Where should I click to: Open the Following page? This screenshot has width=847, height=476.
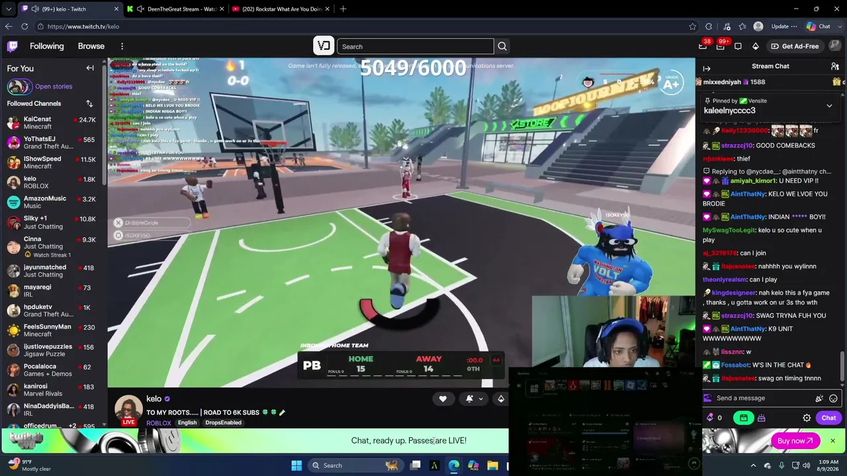point(46,46)
